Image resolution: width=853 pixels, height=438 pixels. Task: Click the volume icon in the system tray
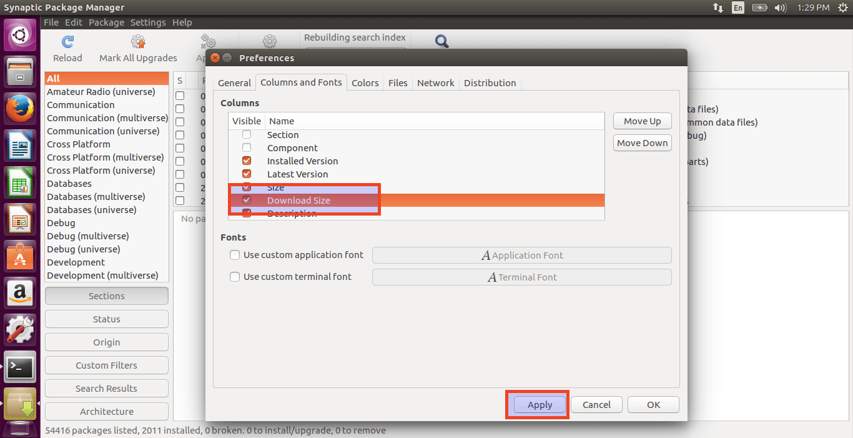(x=780, y=8)
